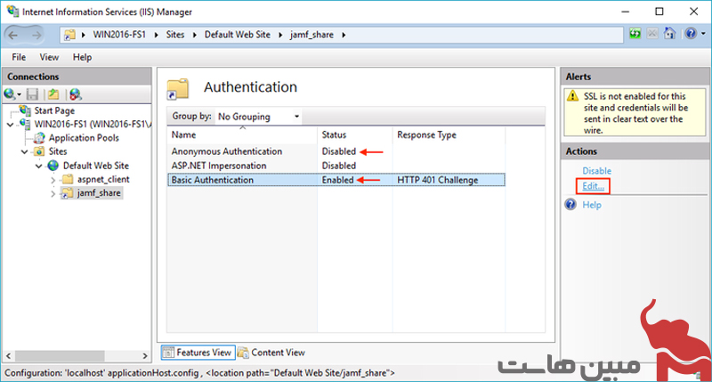The width and height of the screenshot is (712, 382).
Task: Click the Start Page icon in tree
Action: (26, 110)
